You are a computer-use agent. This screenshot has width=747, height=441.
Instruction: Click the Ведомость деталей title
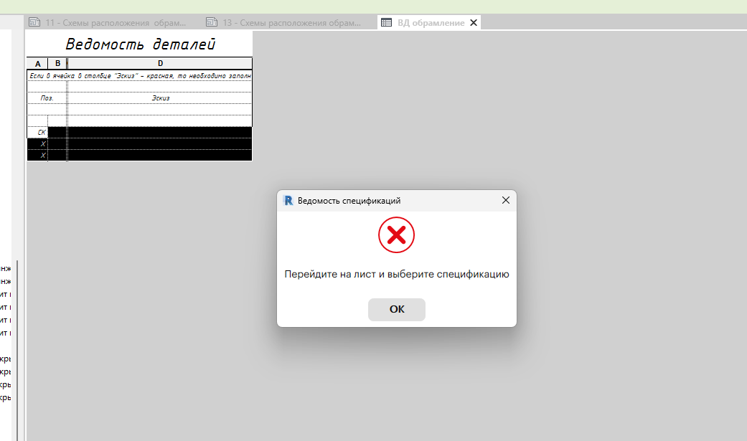(140, 44)
